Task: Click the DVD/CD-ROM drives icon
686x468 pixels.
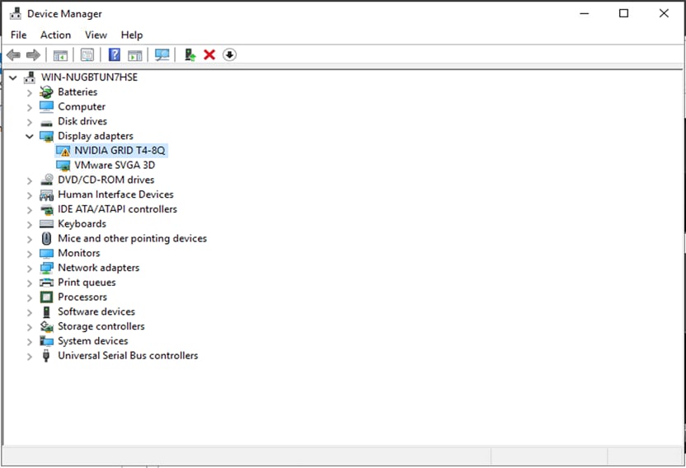Action: 46,180
